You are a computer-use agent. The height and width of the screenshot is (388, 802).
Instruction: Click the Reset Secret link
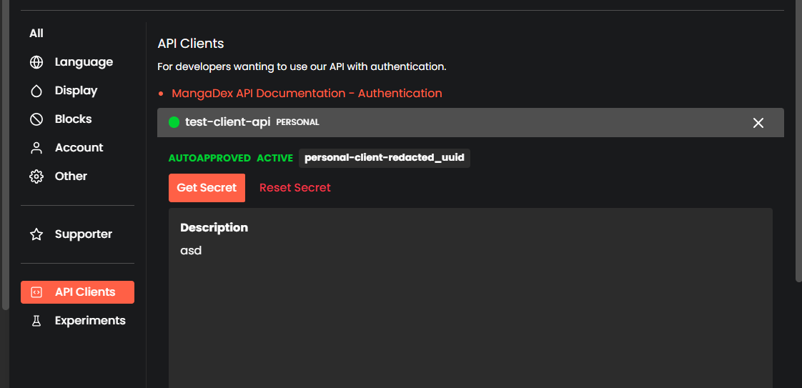[x=295, y=188]
